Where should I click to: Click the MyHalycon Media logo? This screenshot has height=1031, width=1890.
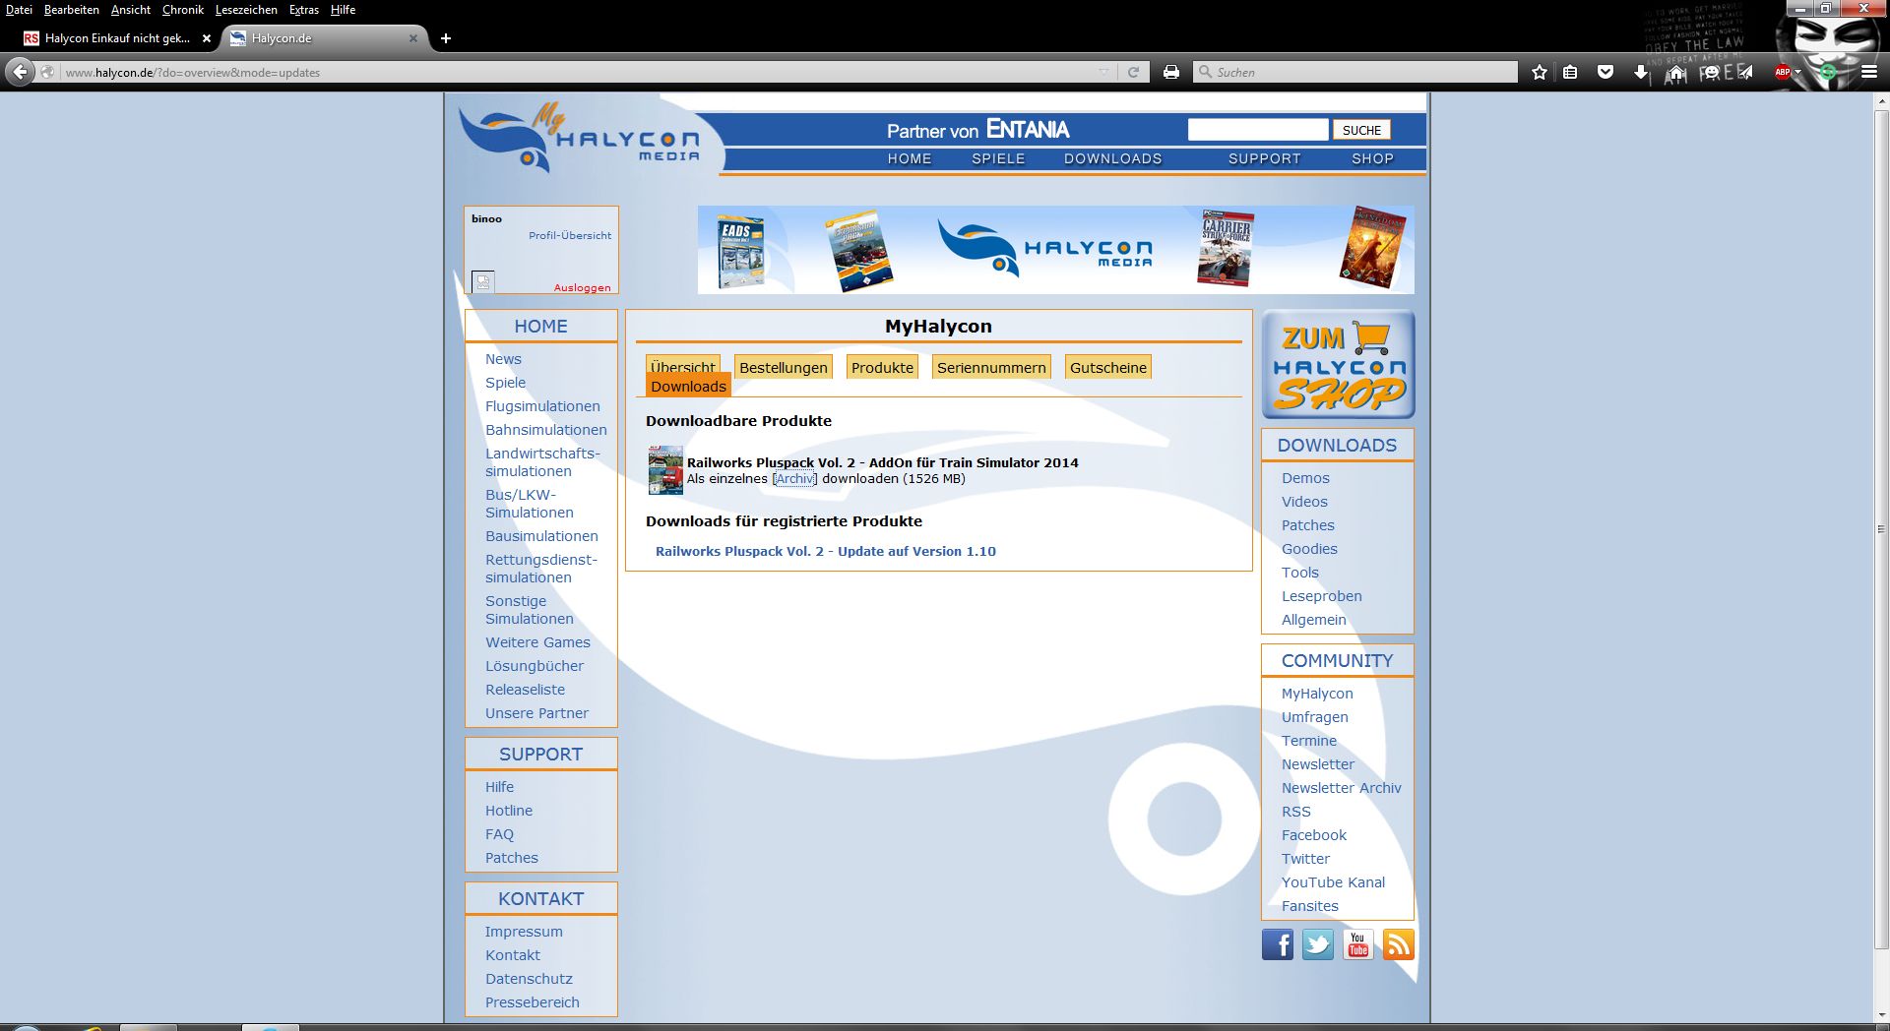pyautogui.click(x=581, y=139)
